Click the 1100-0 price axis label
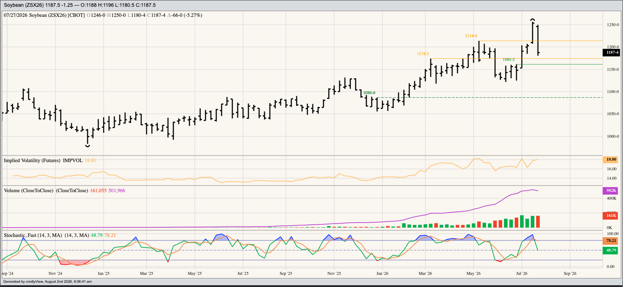Viewport: 623px width, 287px height. point(613,92)
